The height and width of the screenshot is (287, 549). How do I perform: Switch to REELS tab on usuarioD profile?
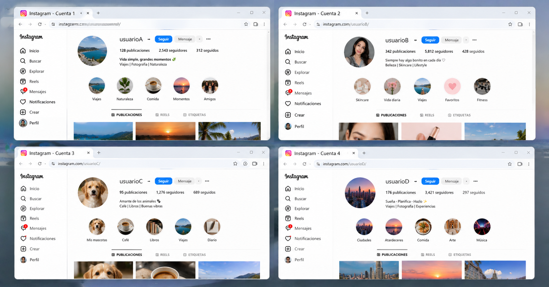coord(428,255)
